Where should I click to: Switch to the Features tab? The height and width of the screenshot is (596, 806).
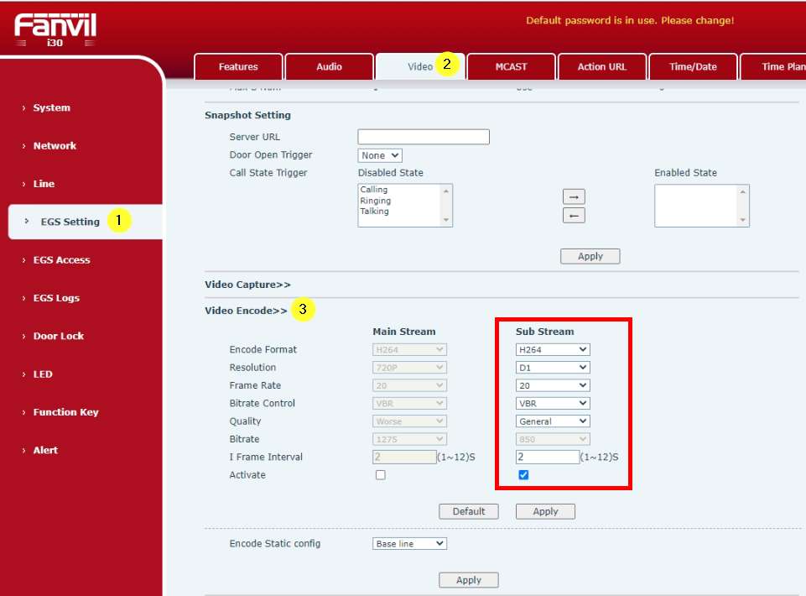238,67
